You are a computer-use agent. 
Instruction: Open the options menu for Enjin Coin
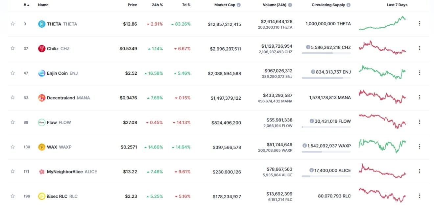tap(420, 73)
